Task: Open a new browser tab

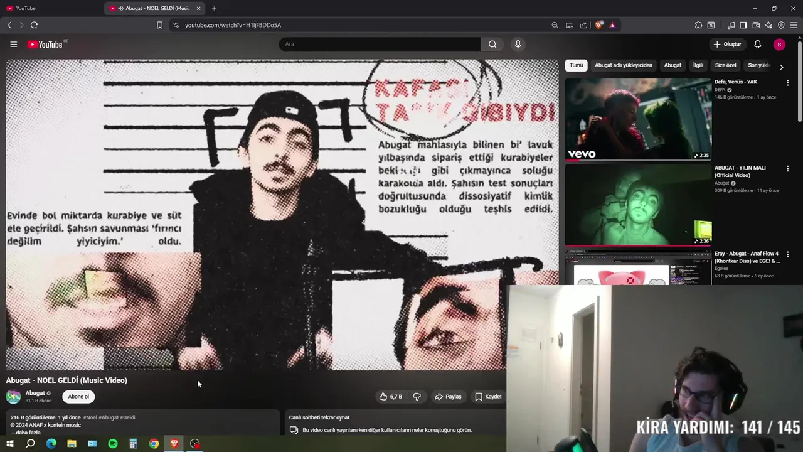Action: point(214,8)
